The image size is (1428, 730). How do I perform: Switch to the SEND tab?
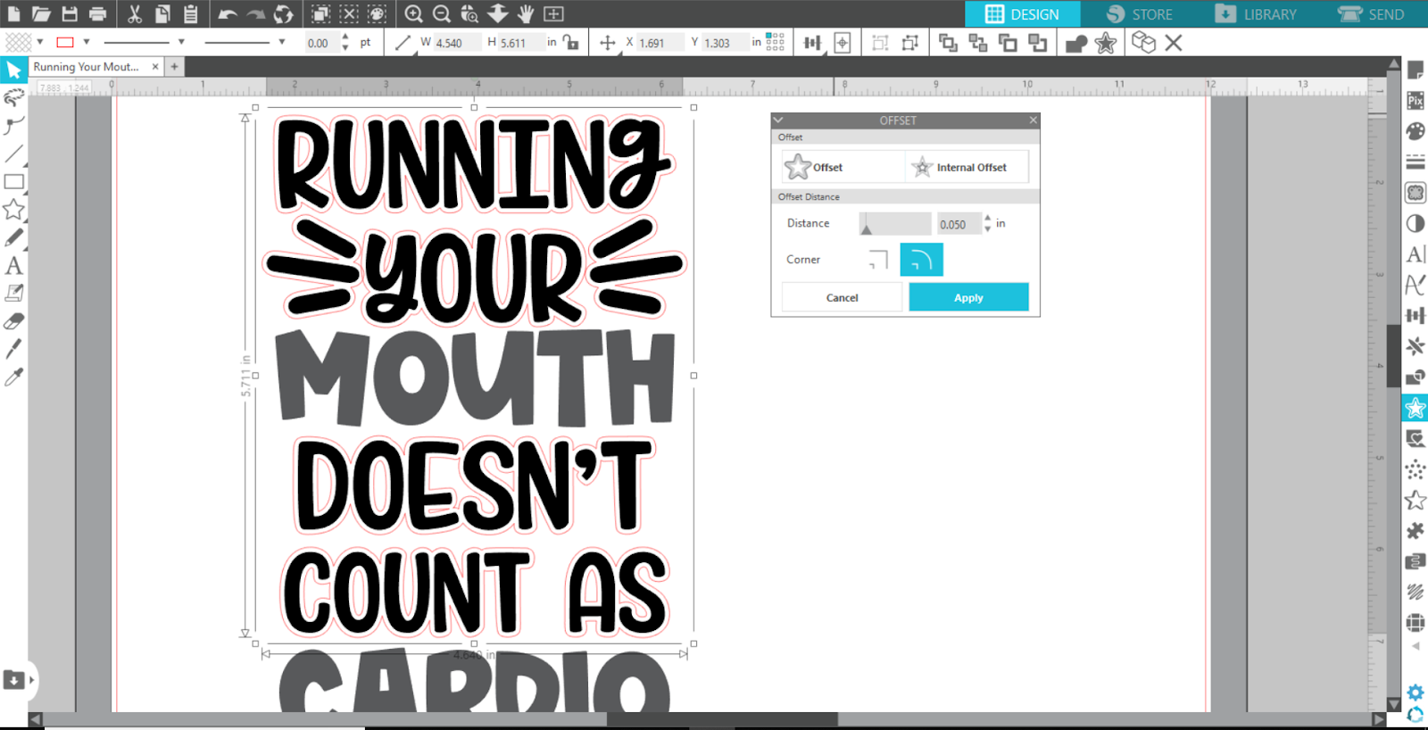[1371, 14]
